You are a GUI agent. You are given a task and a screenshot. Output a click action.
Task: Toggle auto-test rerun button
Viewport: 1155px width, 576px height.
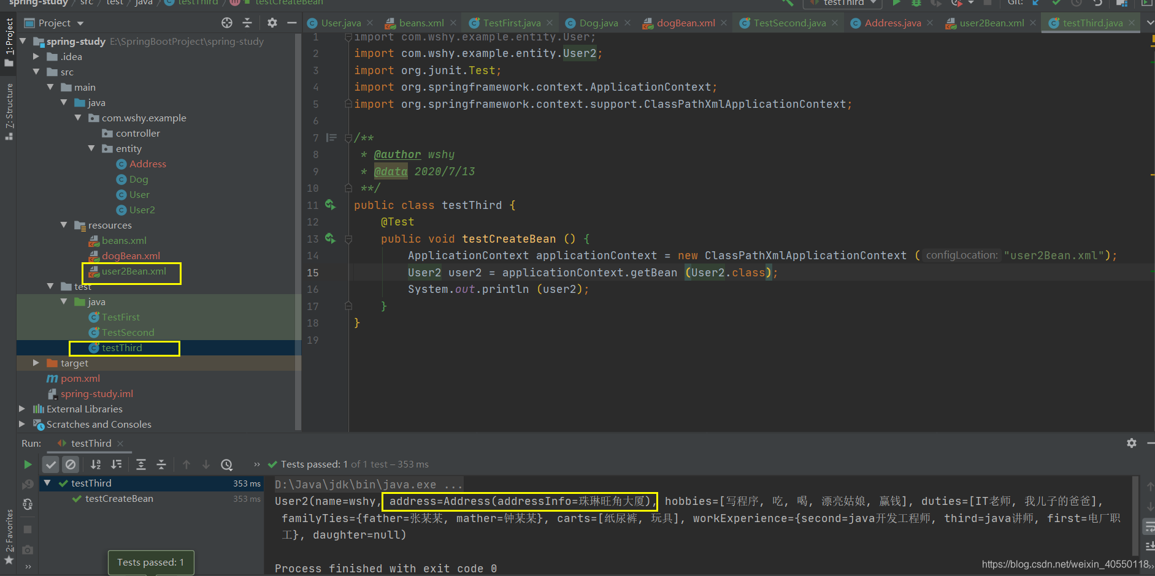tap(28, 505)
